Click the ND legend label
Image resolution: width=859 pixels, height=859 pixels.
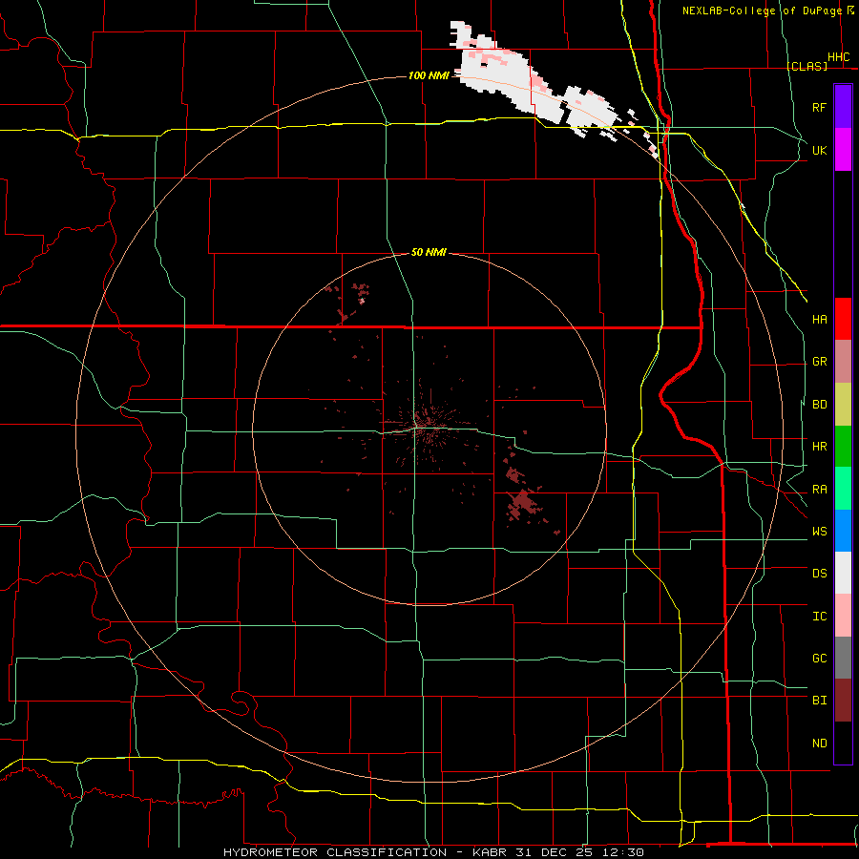[819, 744]
